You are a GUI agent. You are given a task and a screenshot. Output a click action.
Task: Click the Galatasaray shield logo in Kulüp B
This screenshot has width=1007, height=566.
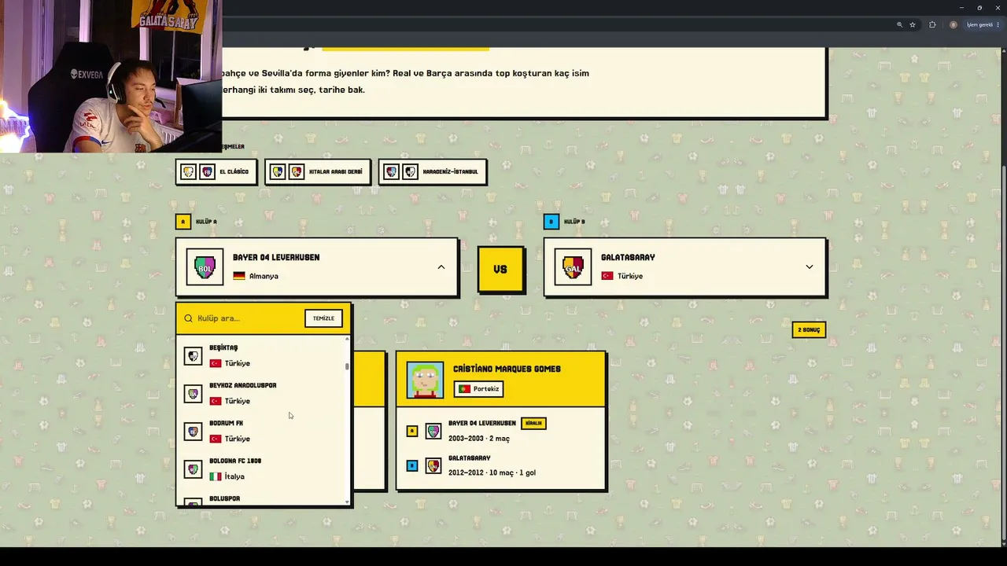pyautogui.click(x=573, y=267)
